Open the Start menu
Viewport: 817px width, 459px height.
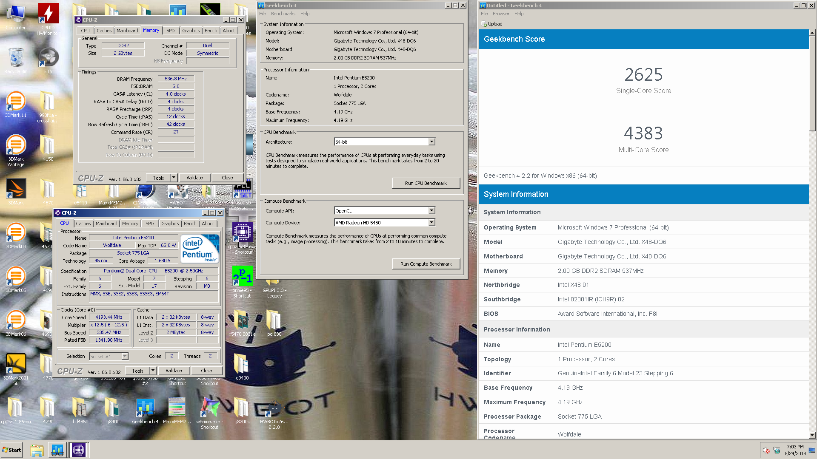click(11, 450)
